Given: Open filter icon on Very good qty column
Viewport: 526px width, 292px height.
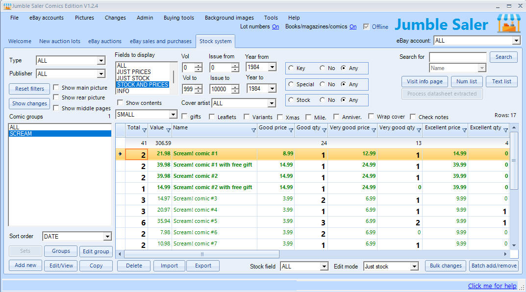Looking at the screenshot, I should click(419, 130).
